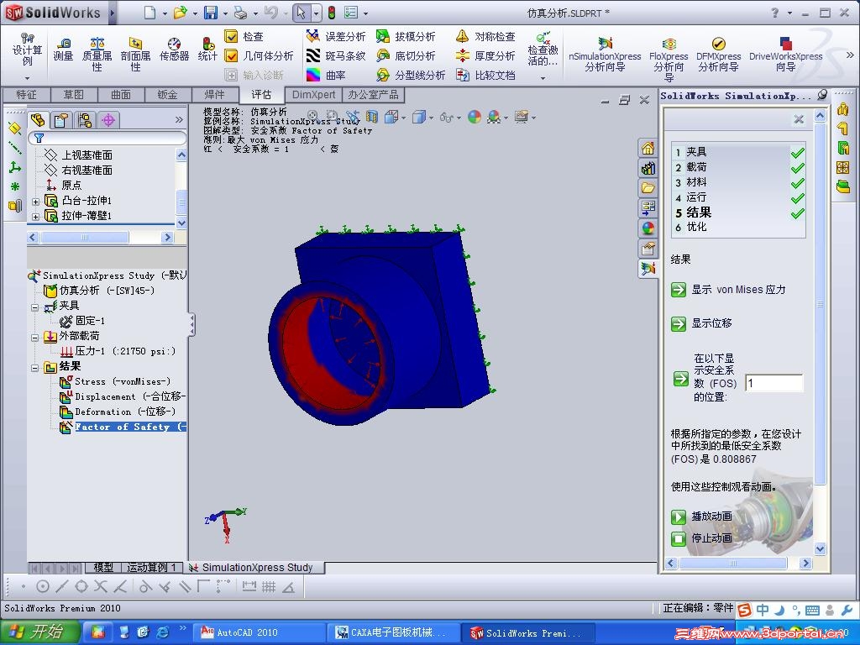
Task: Run 底切分析 undercut analysis
Action: click(406, 55)
